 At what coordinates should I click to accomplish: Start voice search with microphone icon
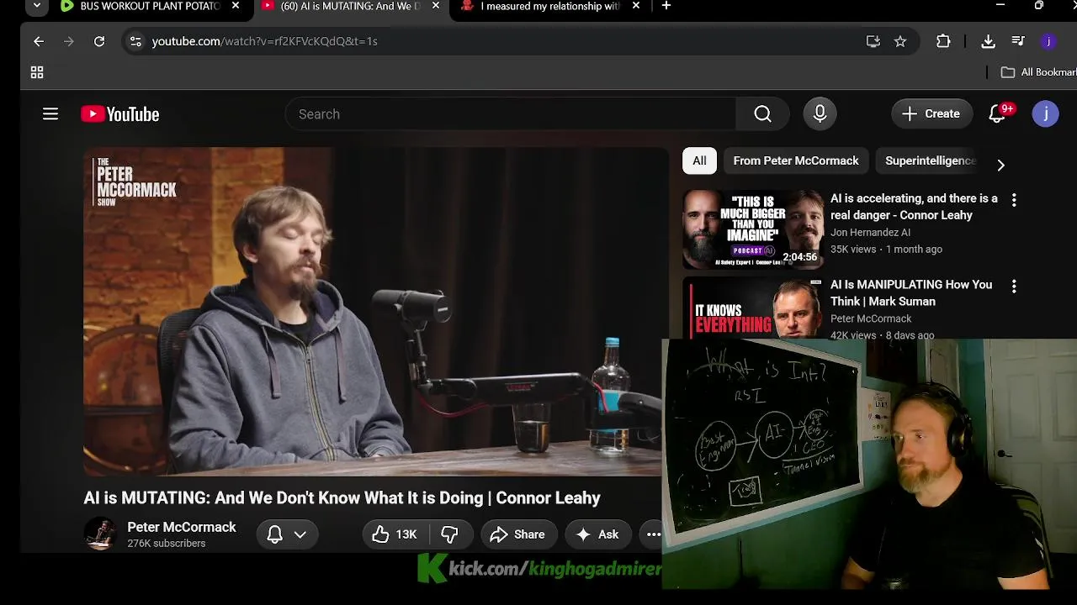pyautogui.click(x=820, y=114)
